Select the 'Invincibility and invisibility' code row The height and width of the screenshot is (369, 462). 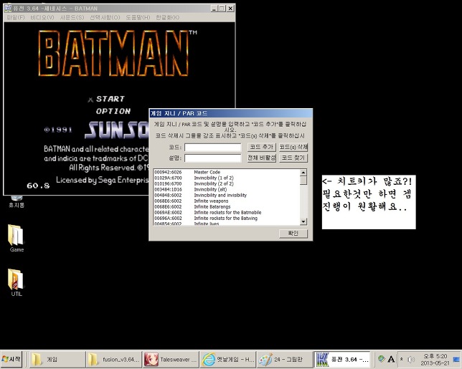227,195
